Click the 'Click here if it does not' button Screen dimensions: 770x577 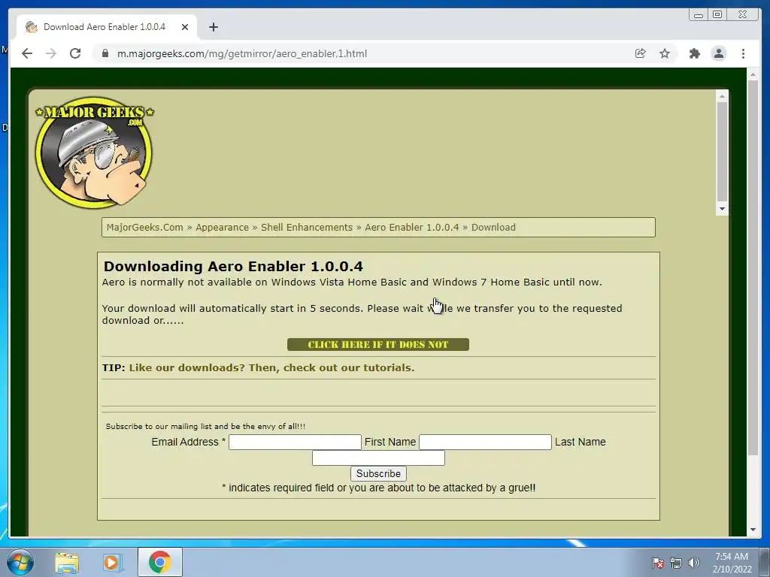[378, 344]
